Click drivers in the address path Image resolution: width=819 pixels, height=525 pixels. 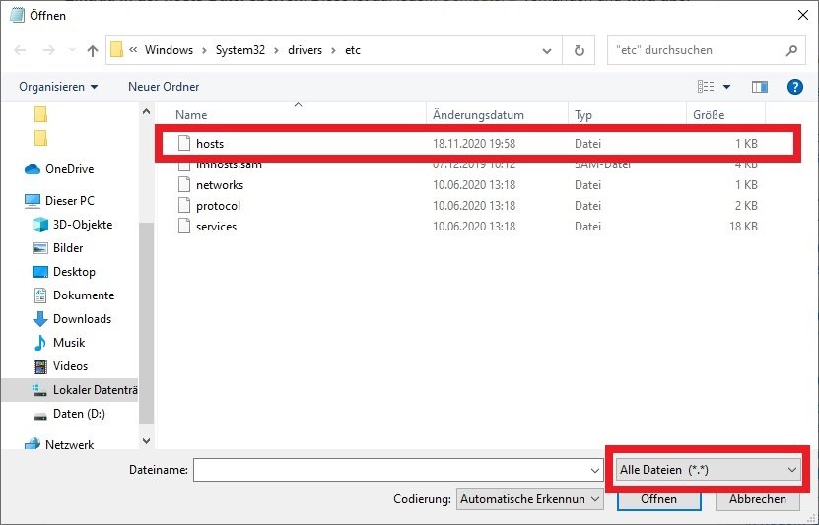tap(306, 50)
